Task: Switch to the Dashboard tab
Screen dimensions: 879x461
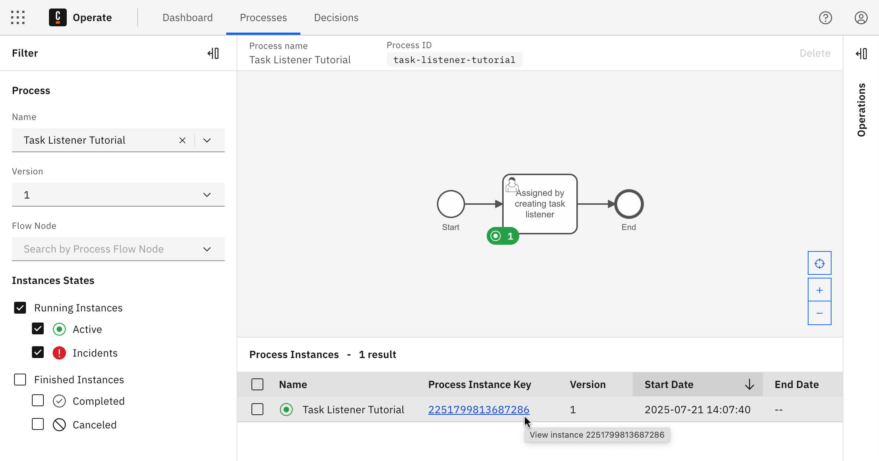Action: point(187,17)
